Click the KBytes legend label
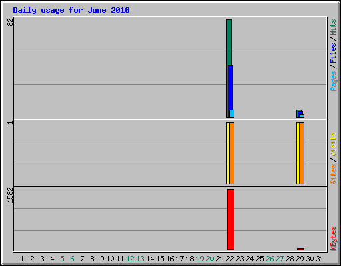 tap(333, 239)
